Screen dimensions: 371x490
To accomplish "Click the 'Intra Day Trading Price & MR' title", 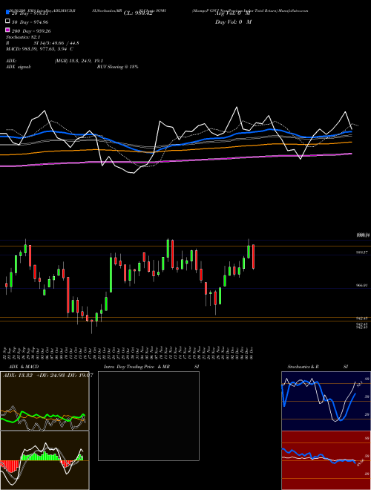I will (137, 367).
